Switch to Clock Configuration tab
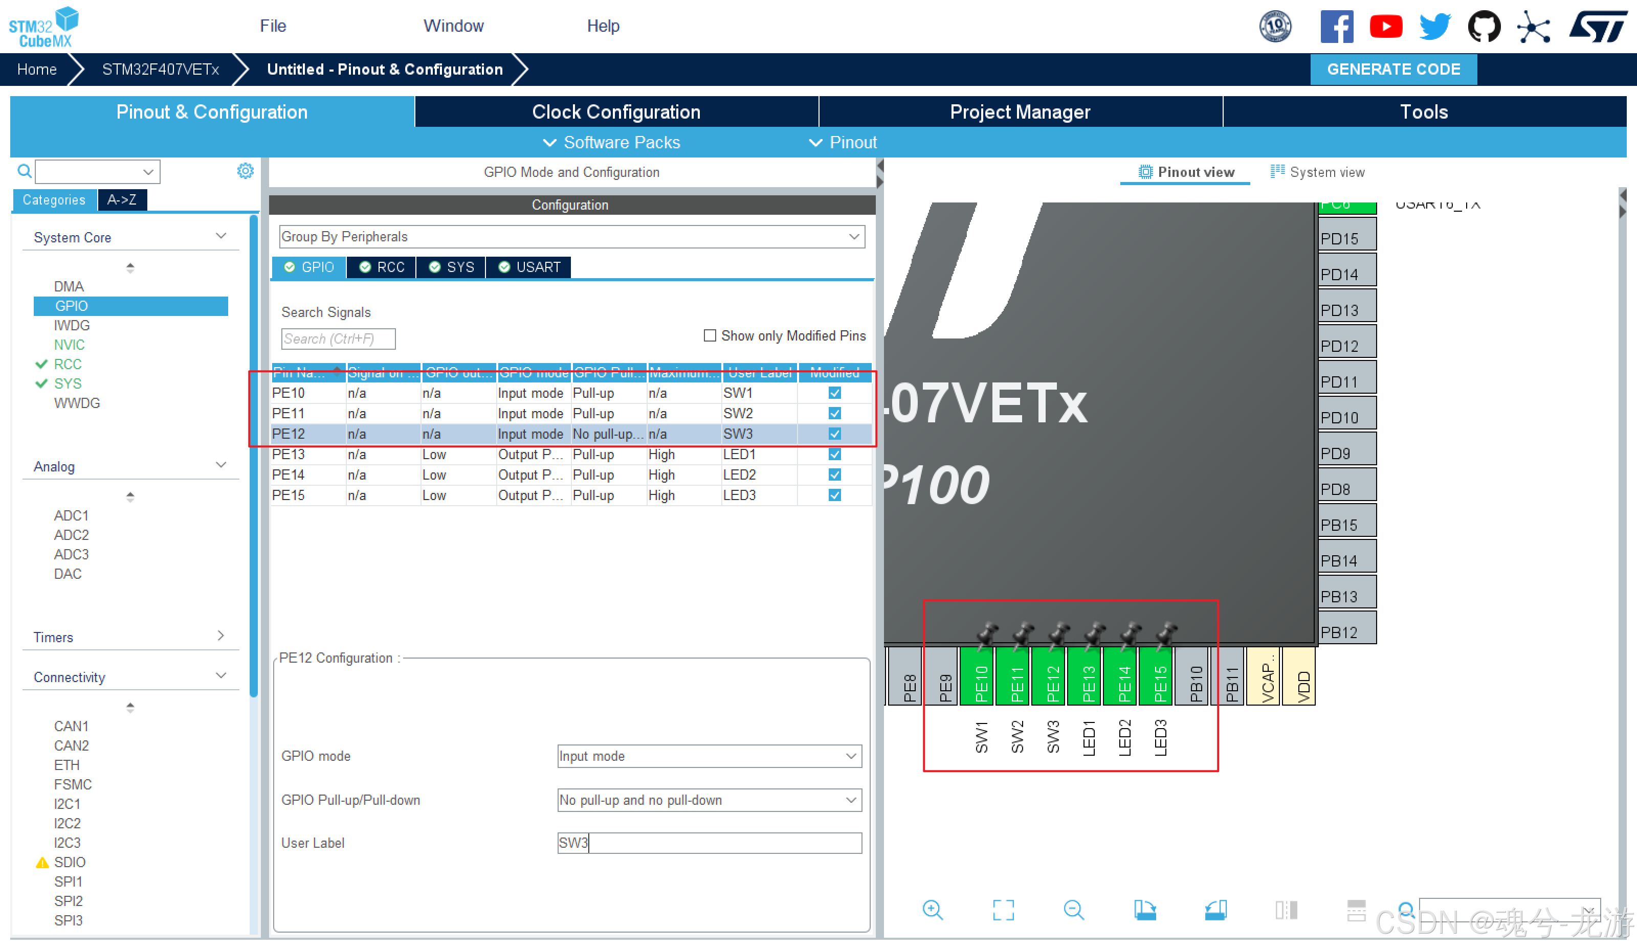 616,111
